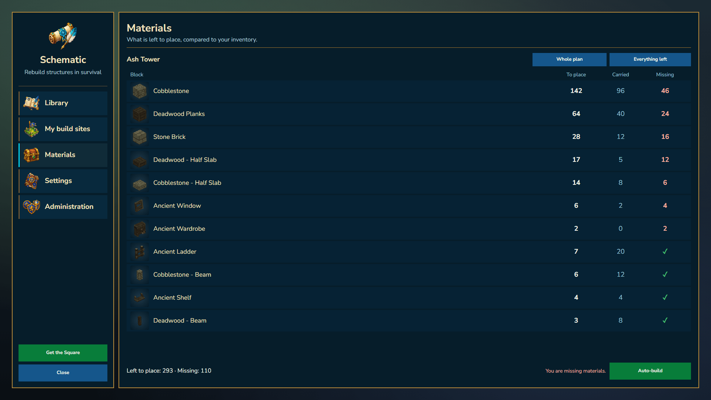
Task: Click the Ancient Wardrobe icon
Action: [140, 229]
